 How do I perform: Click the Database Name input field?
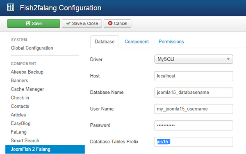click(x=194, y=93)
